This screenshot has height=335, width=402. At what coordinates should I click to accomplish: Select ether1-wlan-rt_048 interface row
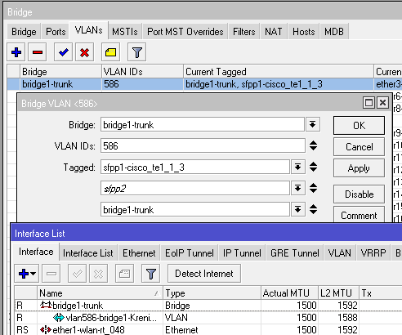click(x=208, y=330)
